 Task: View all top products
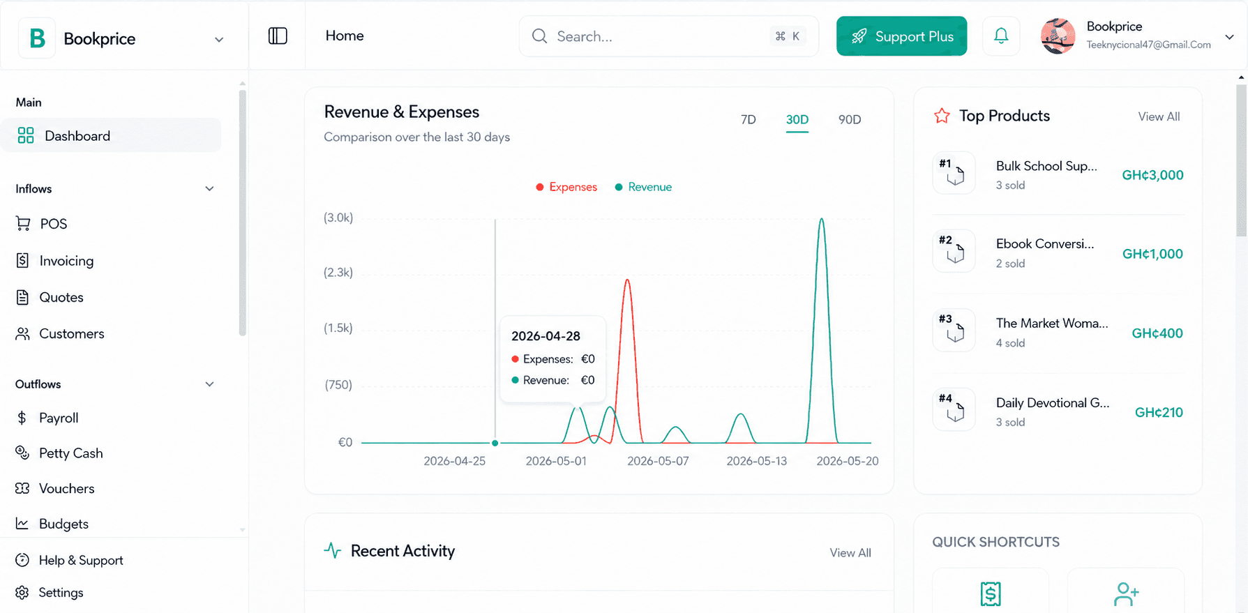coord(1159,116)
